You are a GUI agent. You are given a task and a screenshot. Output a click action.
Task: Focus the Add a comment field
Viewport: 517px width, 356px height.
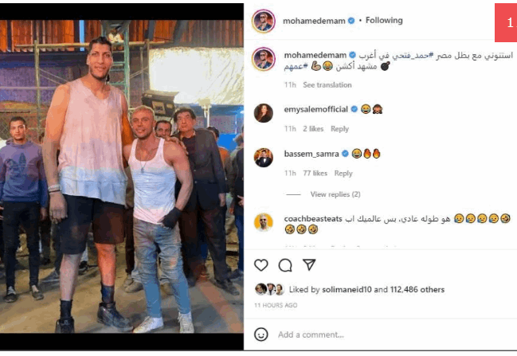[396, 334]
